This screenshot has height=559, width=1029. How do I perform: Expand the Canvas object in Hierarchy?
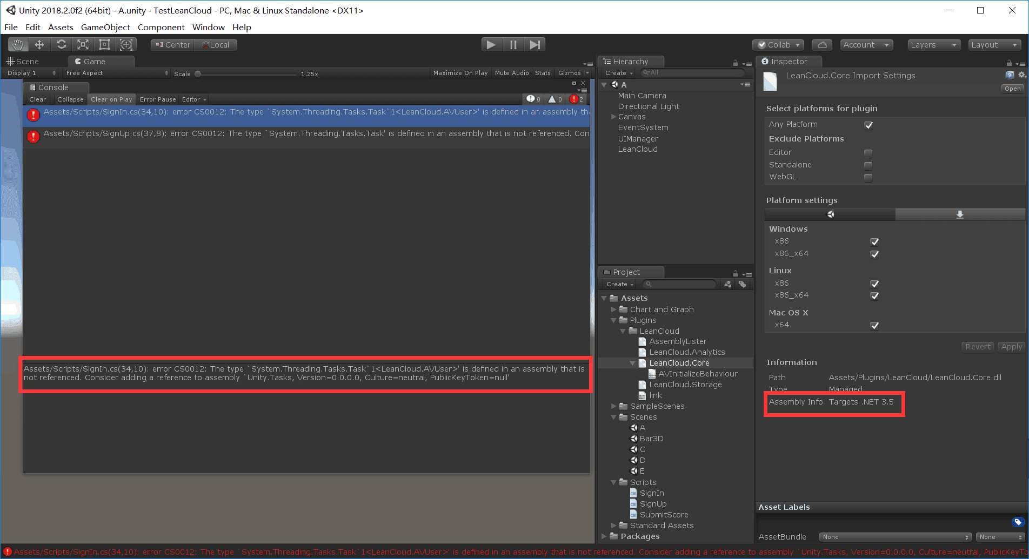[613, 117]
